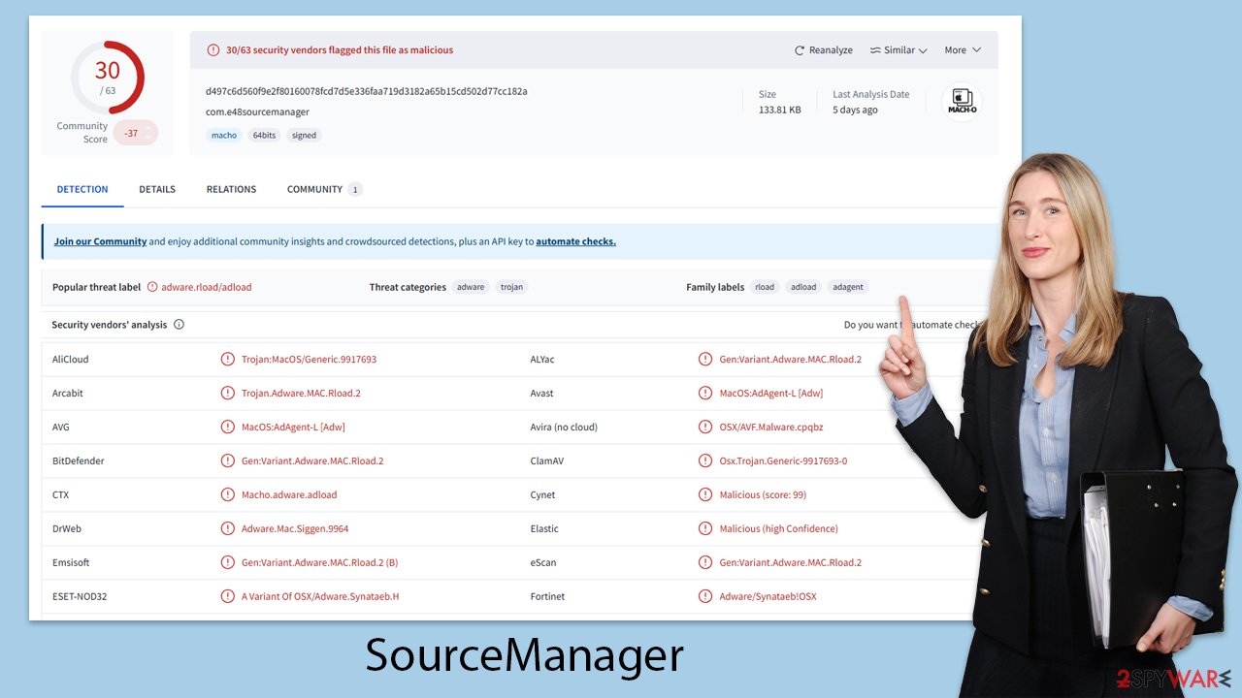The height and width of the screenshot is (698, 1242).
Task: Open the Similar dropdown
Action: coord(899,50)
